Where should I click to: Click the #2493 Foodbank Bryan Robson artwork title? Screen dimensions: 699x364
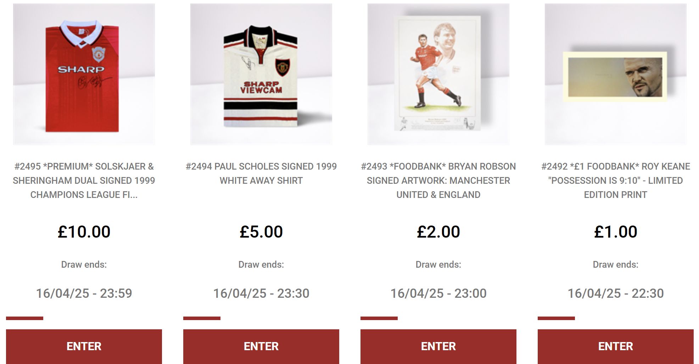(438, 181)
